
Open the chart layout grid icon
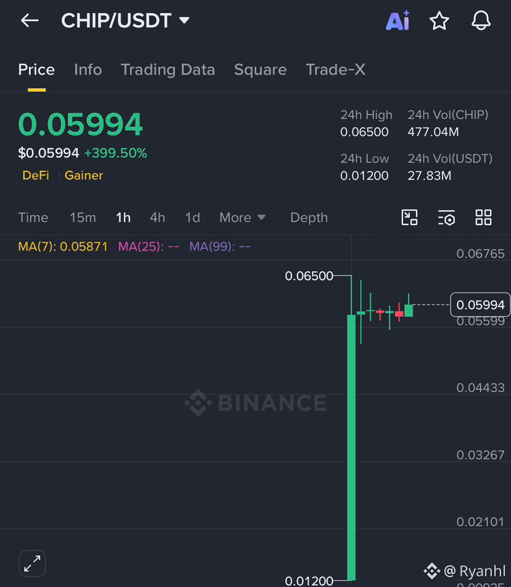pos(483,218)
